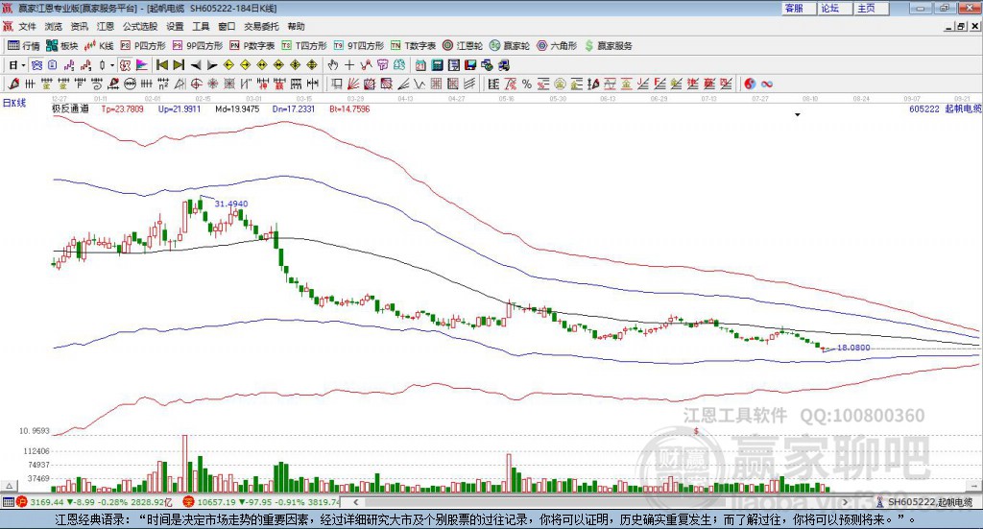The width and height of the screenshot is (983, 529).
Task: Open the 浏览 menu
Action: pos(54,26)
